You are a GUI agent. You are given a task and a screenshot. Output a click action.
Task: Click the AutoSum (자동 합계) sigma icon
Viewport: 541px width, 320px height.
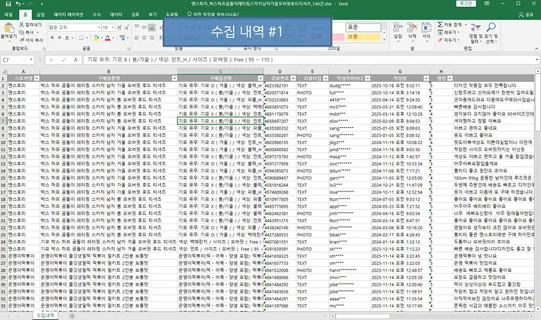point(440,25)
